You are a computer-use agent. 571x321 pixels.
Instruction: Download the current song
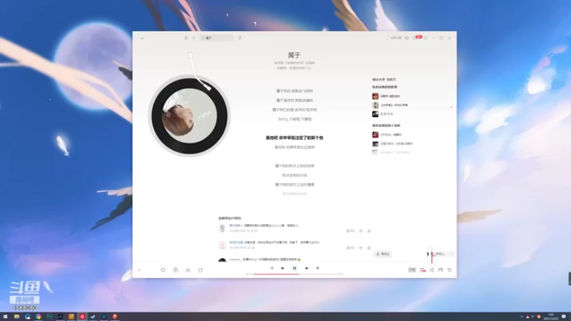[x=188, y=270]
